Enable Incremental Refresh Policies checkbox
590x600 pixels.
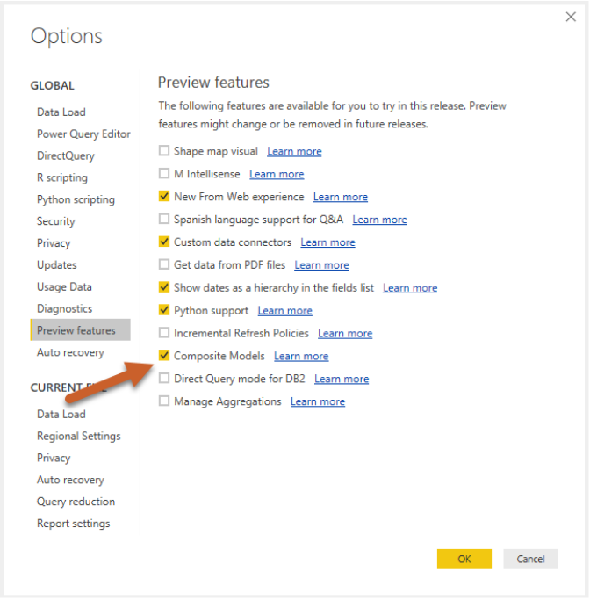pyautogui.click(x=164, y=334)
